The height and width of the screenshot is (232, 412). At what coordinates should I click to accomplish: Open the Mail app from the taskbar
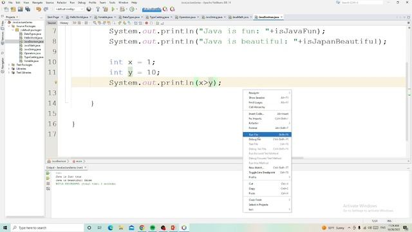point(131,227)
